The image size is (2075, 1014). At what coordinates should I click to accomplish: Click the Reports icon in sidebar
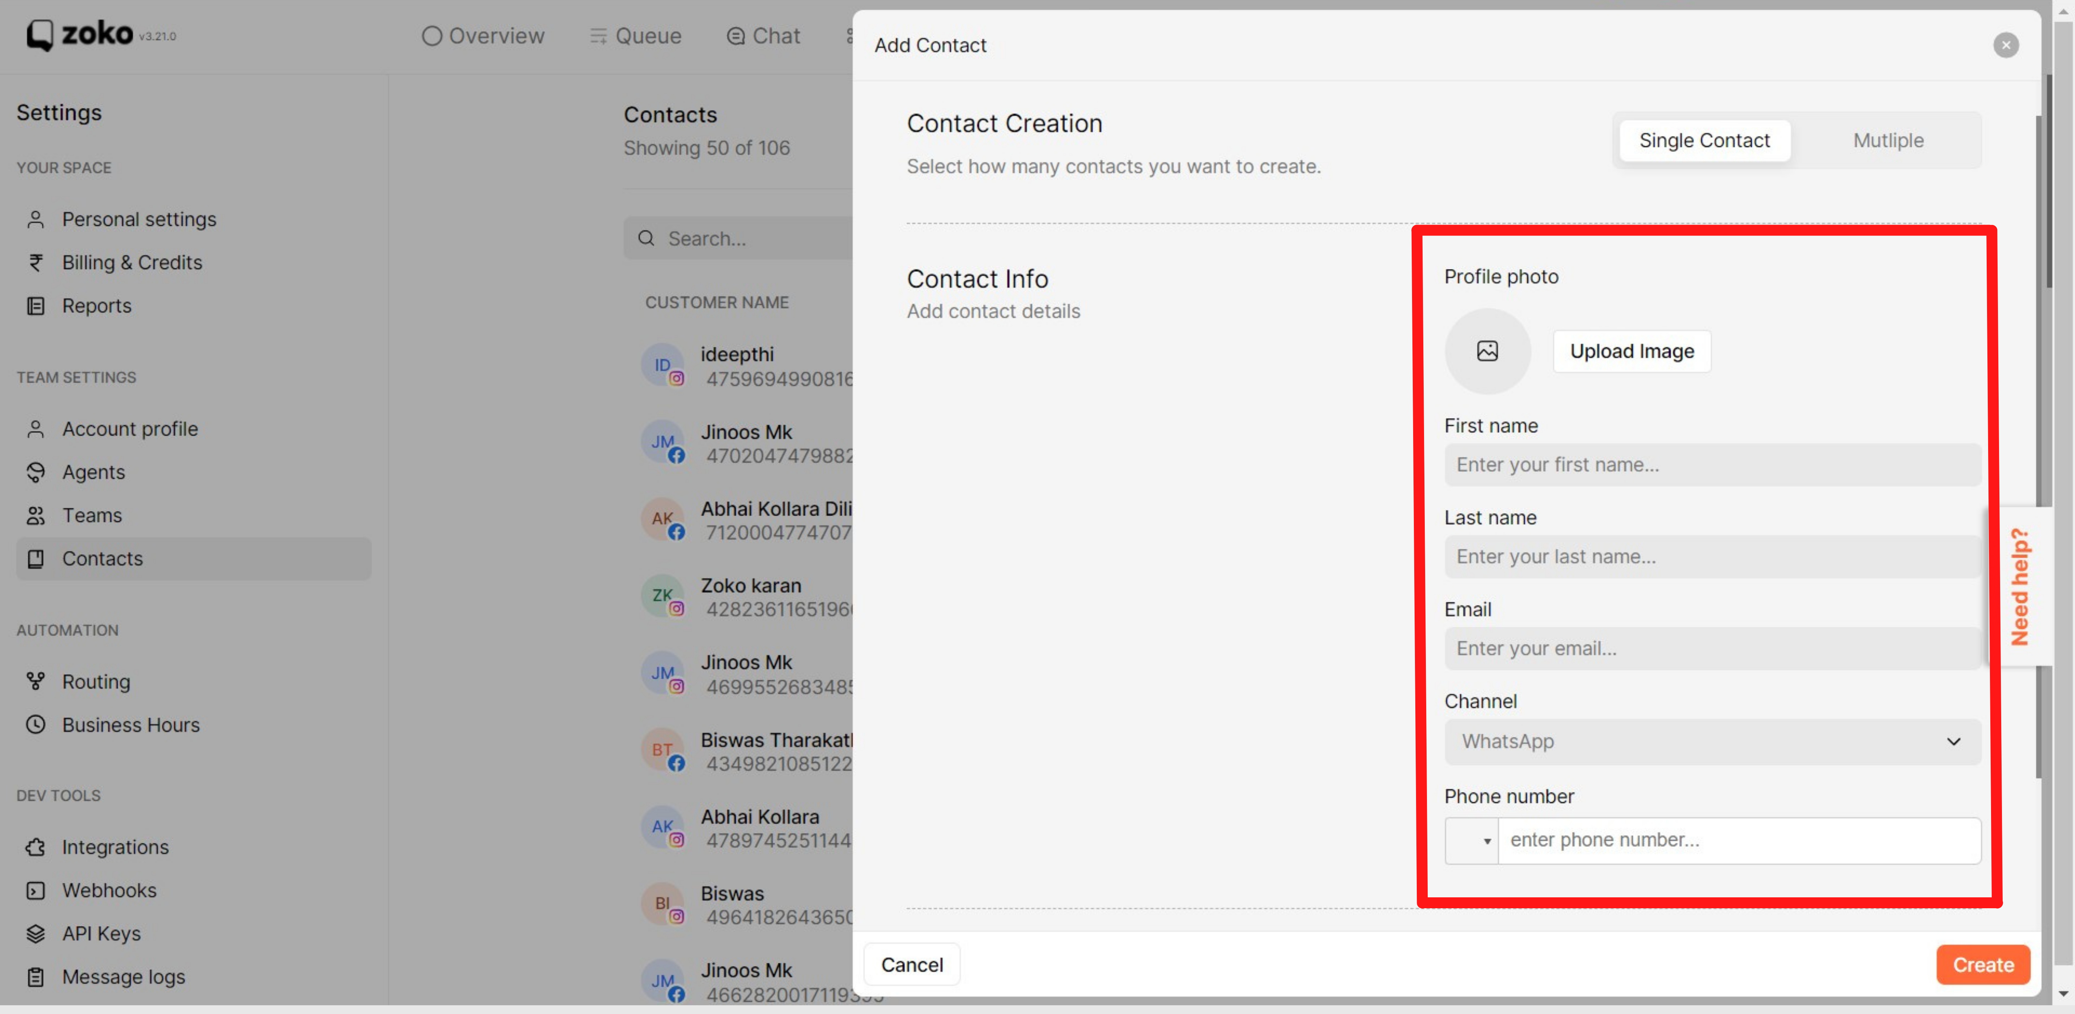(x=36, y=306)
